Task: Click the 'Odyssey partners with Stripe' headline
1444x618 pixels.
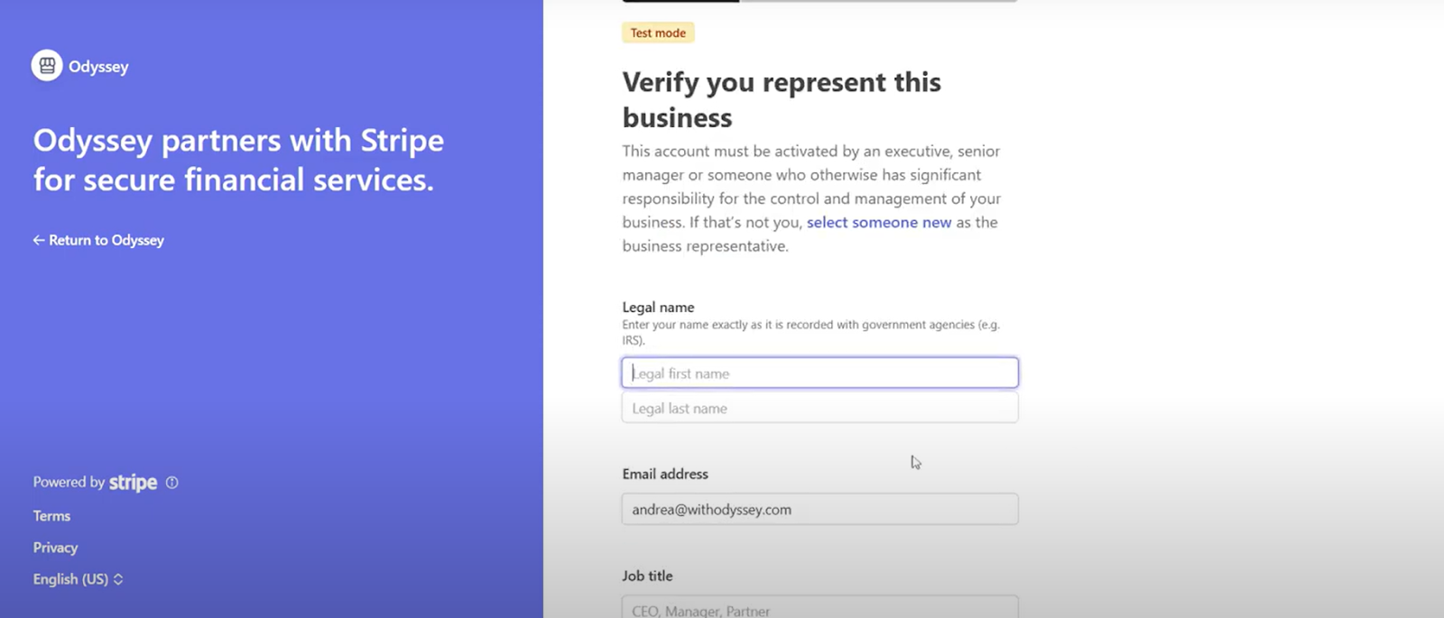Action: (238, 160)
